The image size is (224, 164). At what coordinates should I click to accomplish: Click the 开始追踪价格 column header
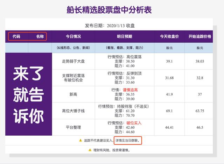tap(200, 36)
